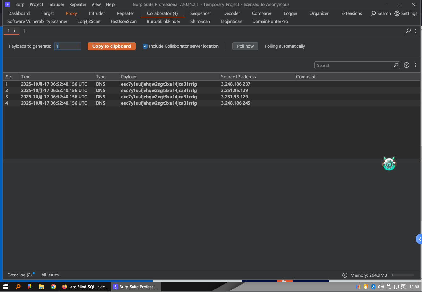Open the DomainHunterPro extension tab

[270, 21]
